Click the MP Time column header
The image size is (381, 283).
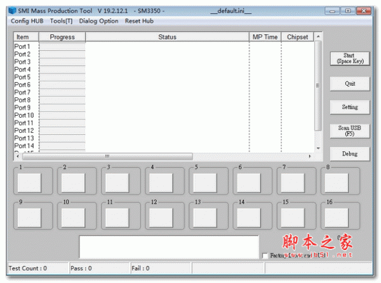pos(265,37)
